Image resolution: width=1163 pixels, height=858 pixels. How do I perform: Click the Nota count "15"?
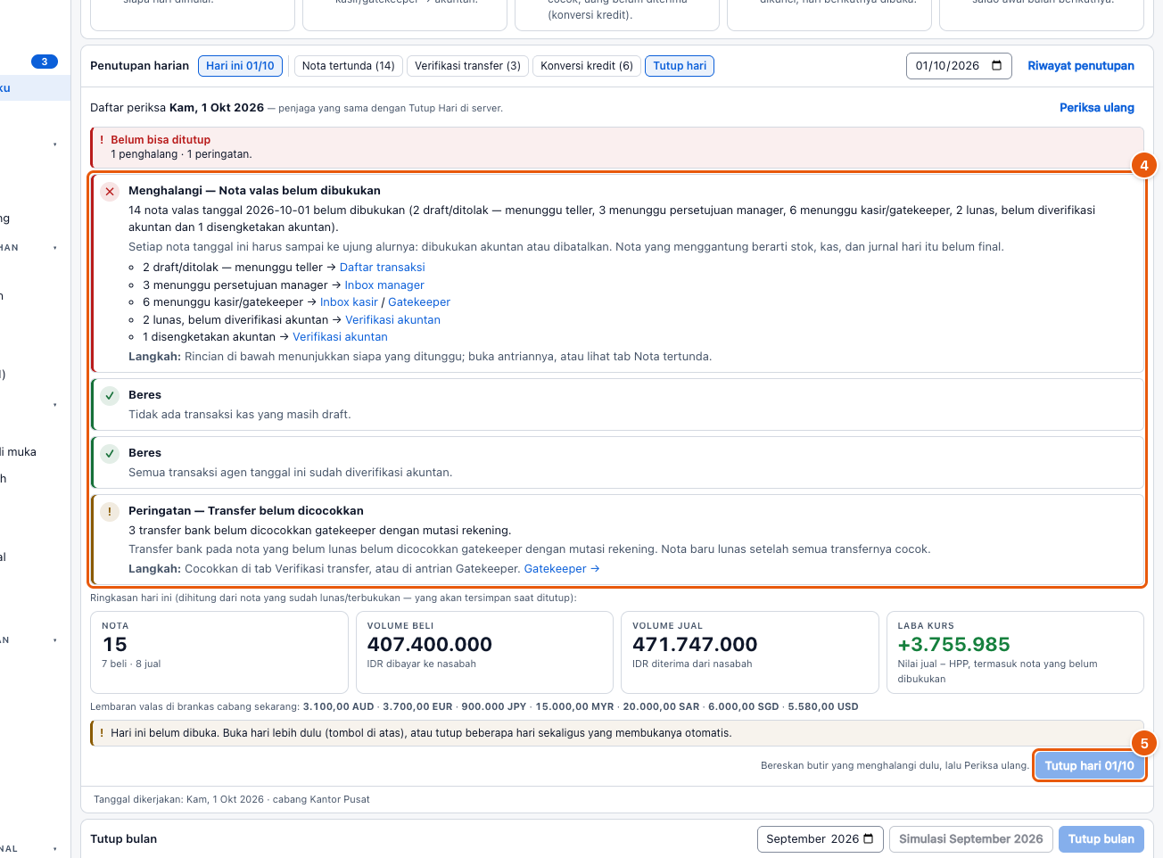pos(115,645)
